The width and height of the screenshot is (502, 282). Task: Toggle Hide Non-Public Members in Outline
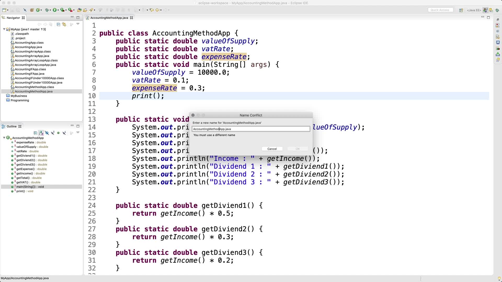(58, 133)
